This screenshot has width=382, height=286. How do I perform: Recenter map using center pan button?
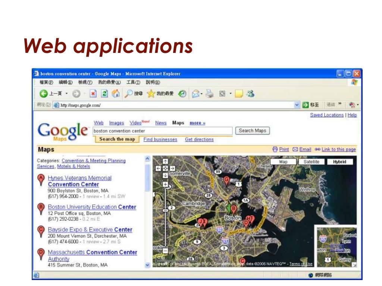[x=165, y=168]
